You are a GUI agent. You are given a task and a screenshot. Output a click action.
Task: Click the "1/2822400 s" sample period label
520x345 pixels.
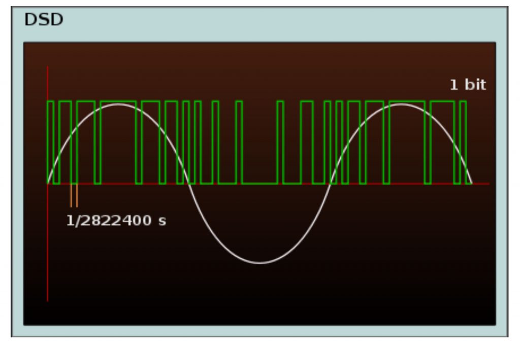coord(116,221)
